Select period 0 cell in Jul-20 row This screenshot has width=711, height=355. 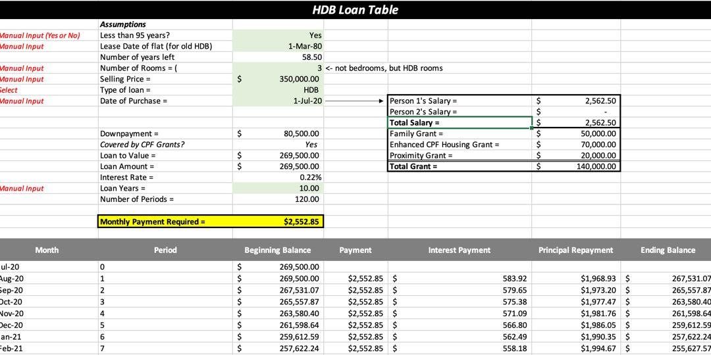pyautogui.click(x=165, y=267)
